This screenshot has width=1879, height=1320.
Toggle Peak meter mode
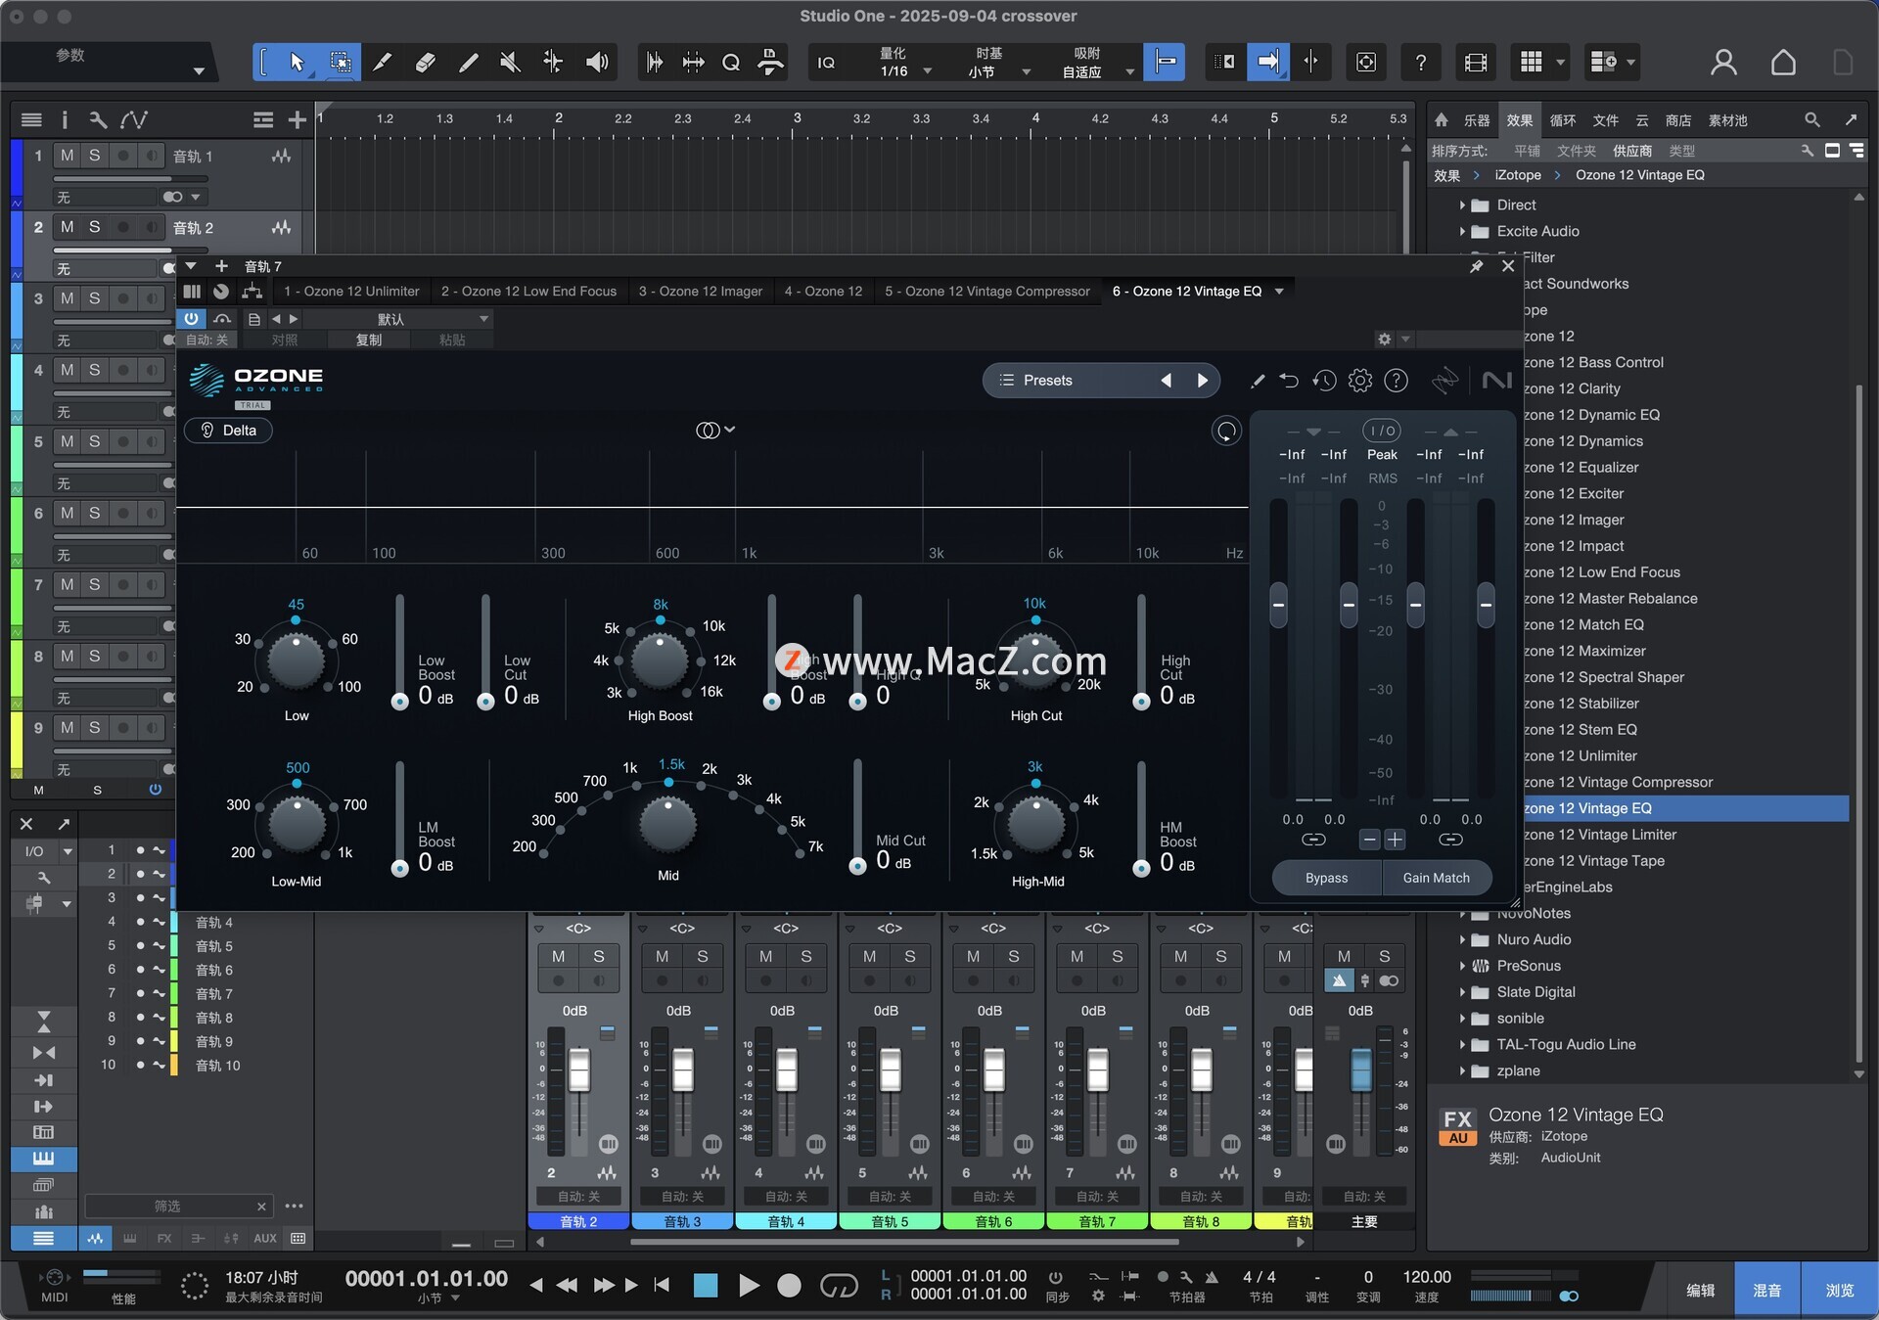pyautogui.click(x=1382, y=454)
